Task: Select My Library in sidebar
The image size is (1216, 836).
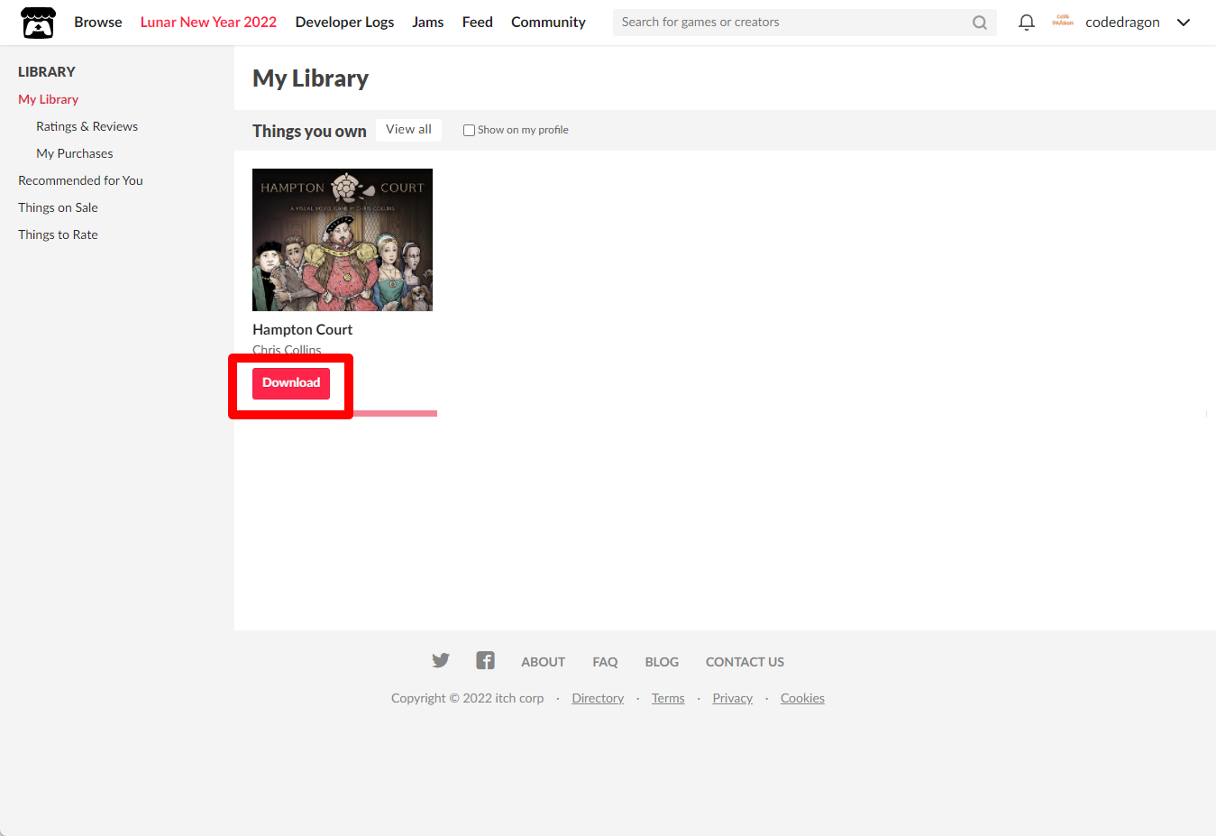Action: (x=49, y=99)
